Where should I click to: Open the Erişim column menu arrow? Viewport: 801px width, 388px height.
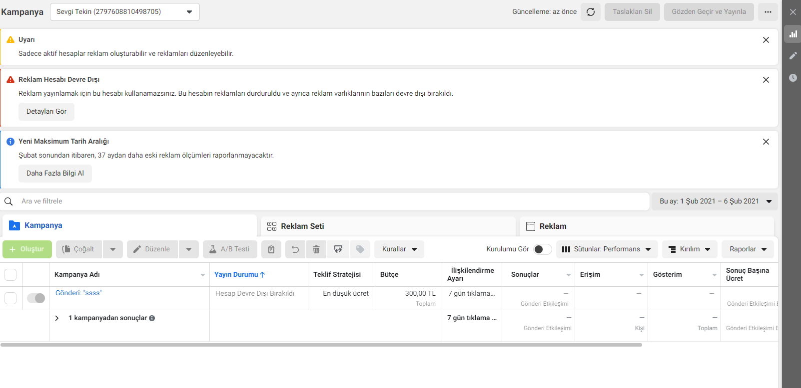(x=642, y=275)
